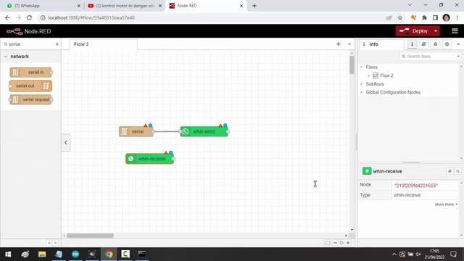Collapse all palette categories arrow
Screen dimensions: 464x261
[x=49, y=243]
